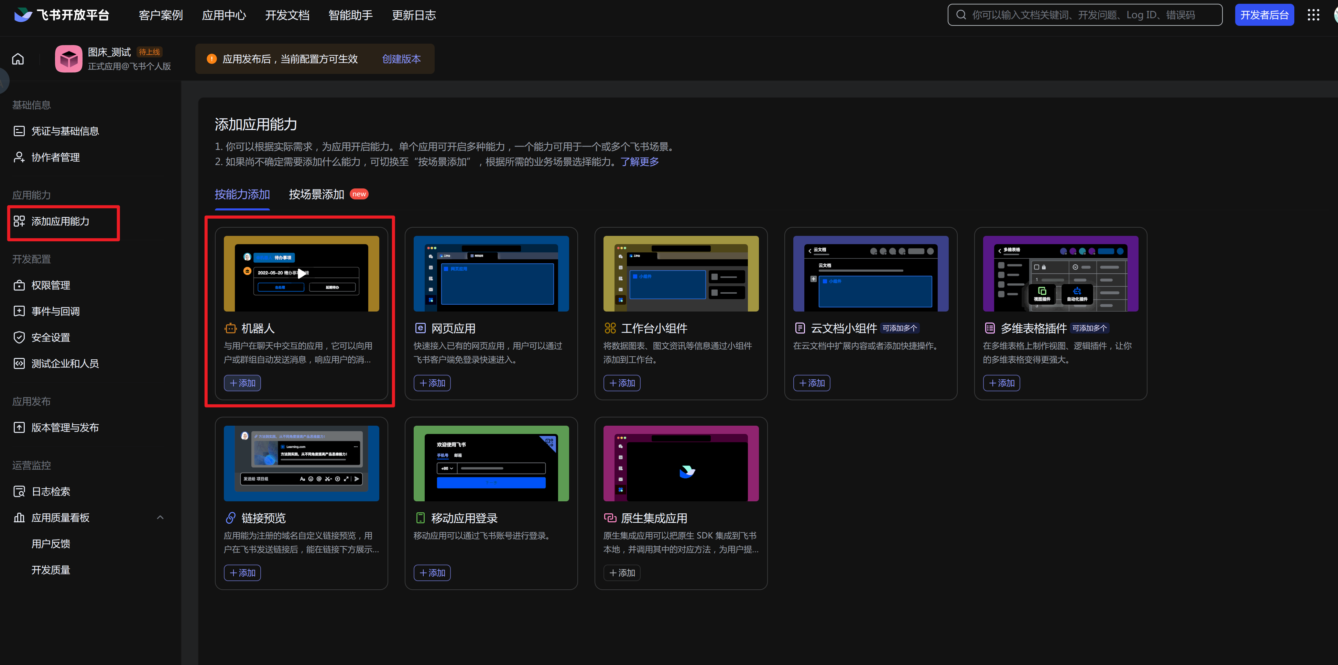Focus the documentation search input field
This screenshot has height=665, width=1338.
click(1085, 15)
